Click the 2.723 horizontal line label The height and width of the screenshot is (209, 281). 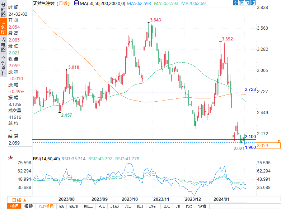(x=250, y=89)
